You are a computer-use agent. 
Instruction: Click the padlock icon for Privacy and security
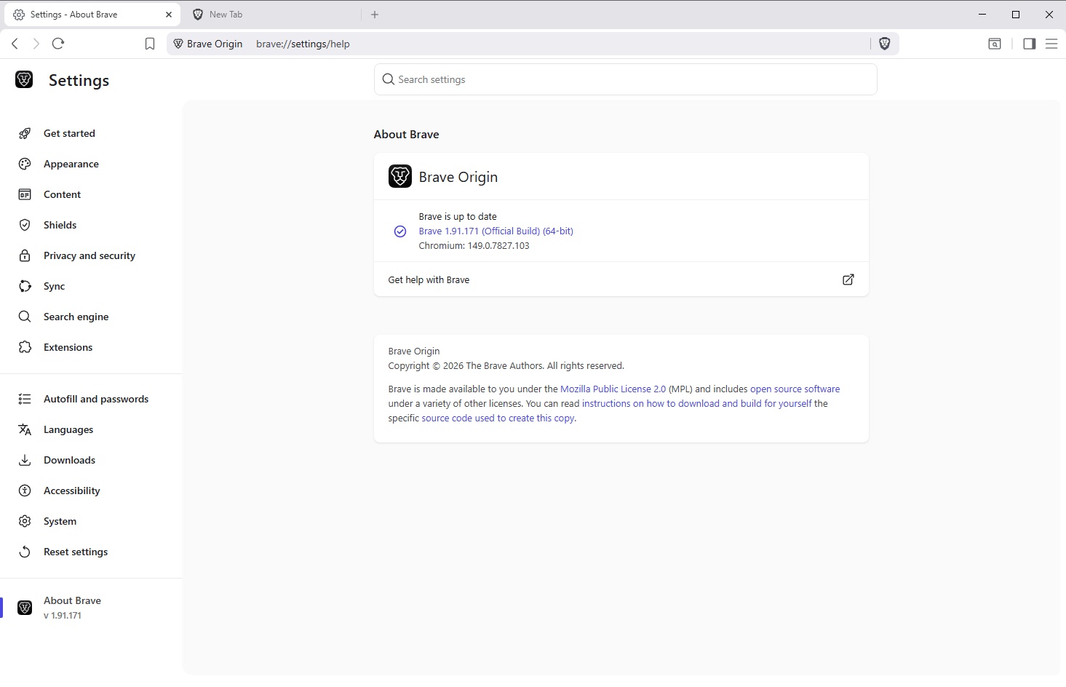25,255
